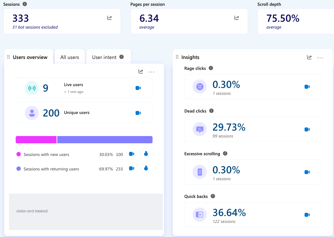This screenshot has height=237, width=334.
Task: Watch recordings for sessions with new users
Action: (x=132, y=154)
